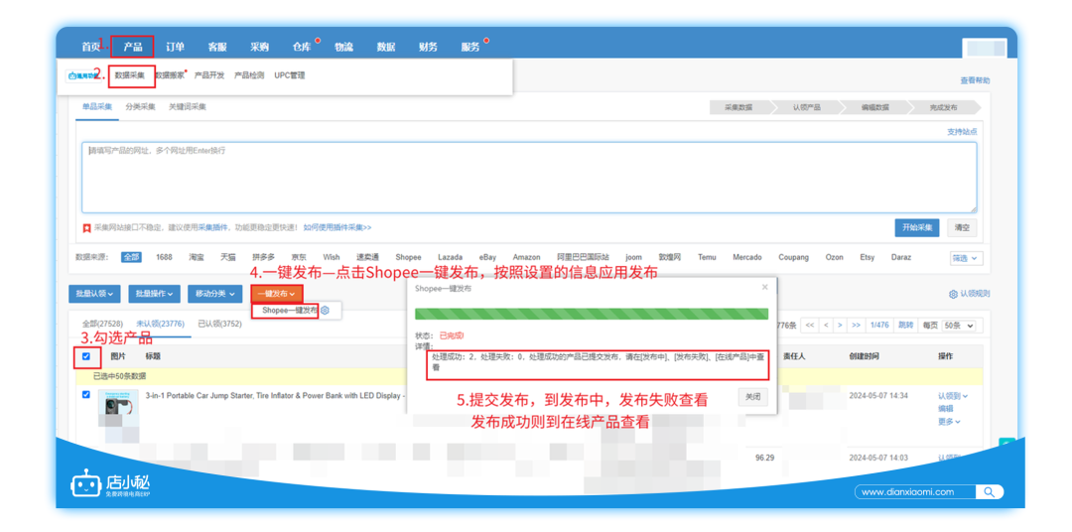This screenshot has width=1072, height=532.
Task: Open the gear settings beside Shopee一键发布
Action: coord(325,311)
